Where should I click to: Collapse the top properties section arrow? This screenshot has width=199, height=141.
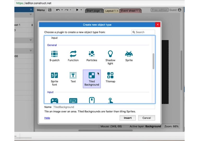[x=31, y=15]
